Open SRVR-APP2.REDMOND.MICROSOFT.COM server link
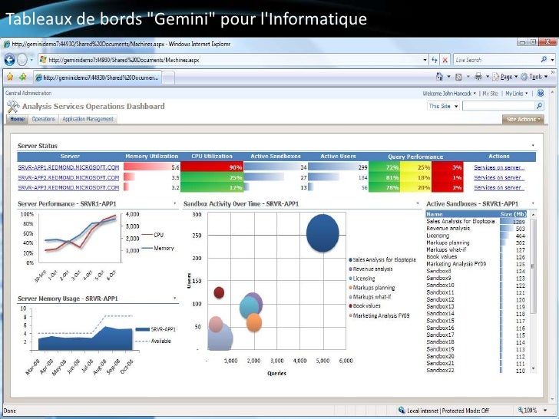Screen dimensions: 559x419 click(x=68, y=177)
